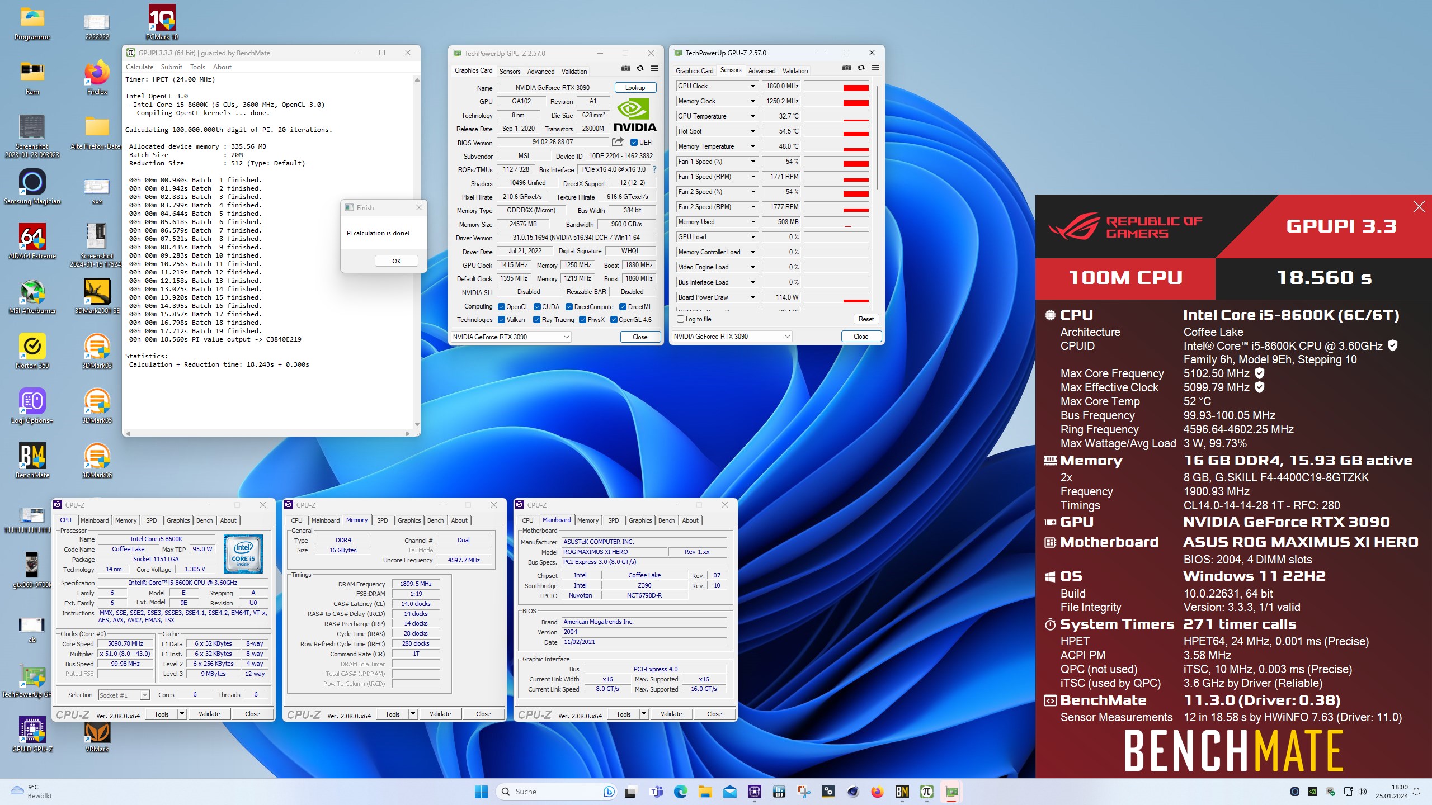
Task: Switch to Advanced tab in GPU-Z Graphics Card window
Action: [540, 72]
